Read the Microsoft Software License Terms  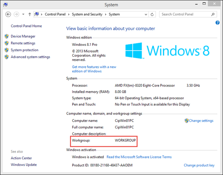(139, 157)
